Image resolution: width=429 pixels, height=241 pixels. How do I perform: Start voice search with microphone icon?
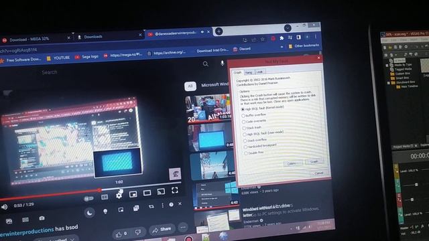[x=222, y=63]
